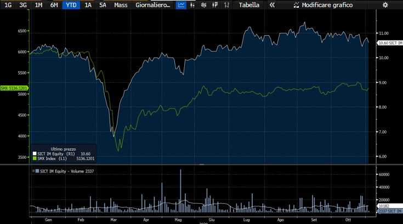The height and width of the screenshot is (224, 403).
Task: Click the green SMX Index legend swatch
Action: click(x=35, y=159)
